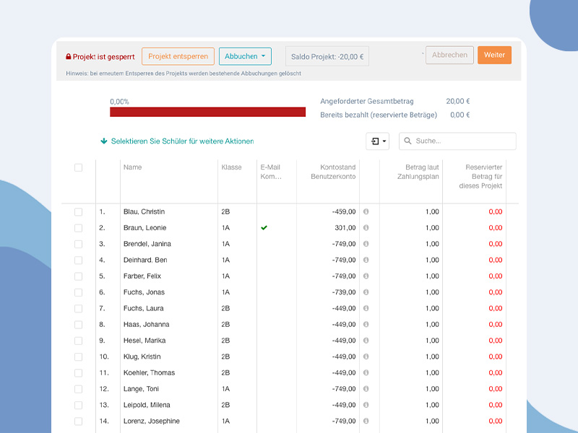Viewport: 578px width, 433px height.
Task: Click the orange Weiter button
Action: click(494, 55)
